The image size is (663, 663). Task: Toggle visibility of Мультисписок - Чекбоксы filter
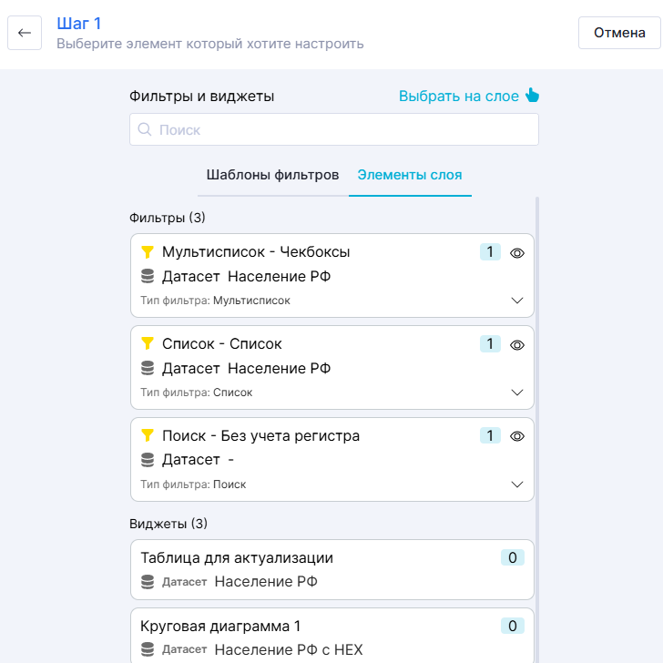point(517,253)
